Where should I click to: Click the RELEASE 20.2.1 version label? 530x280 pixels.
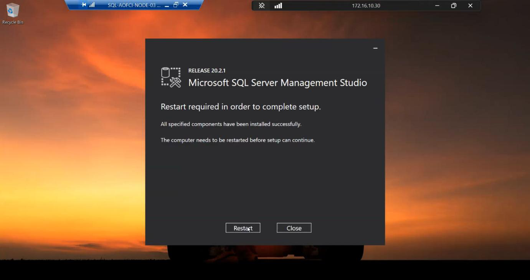pyautogui.click(x=207, y=71)
